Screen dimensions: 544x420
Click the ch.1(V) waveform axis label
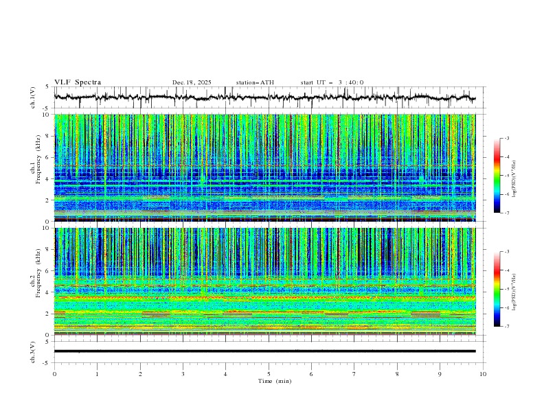[x=33, y=97]
